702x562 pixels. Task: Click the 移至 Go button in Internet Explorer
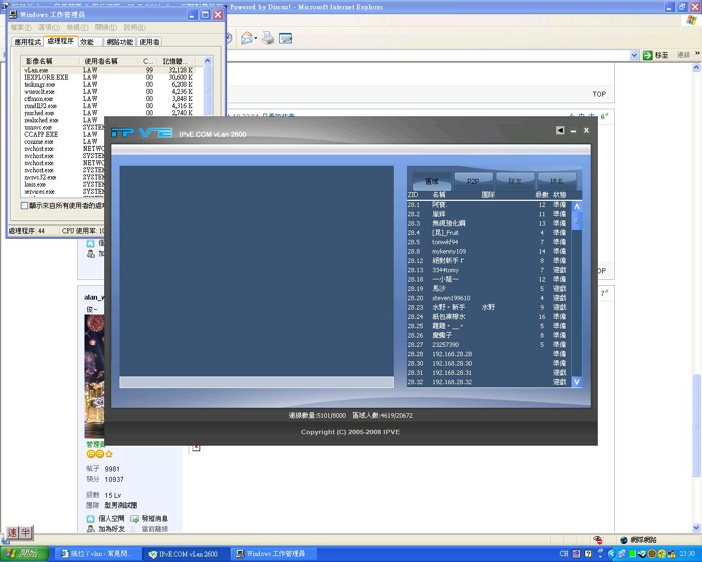[x=656, y=55]
